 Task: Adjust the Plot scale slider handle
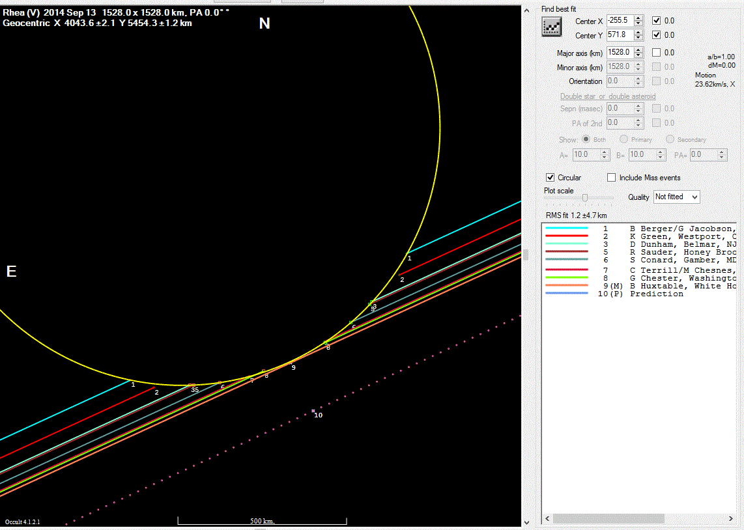[585, 198]
